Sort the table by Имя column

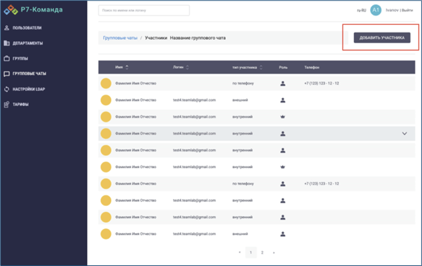tap(122, 67)
